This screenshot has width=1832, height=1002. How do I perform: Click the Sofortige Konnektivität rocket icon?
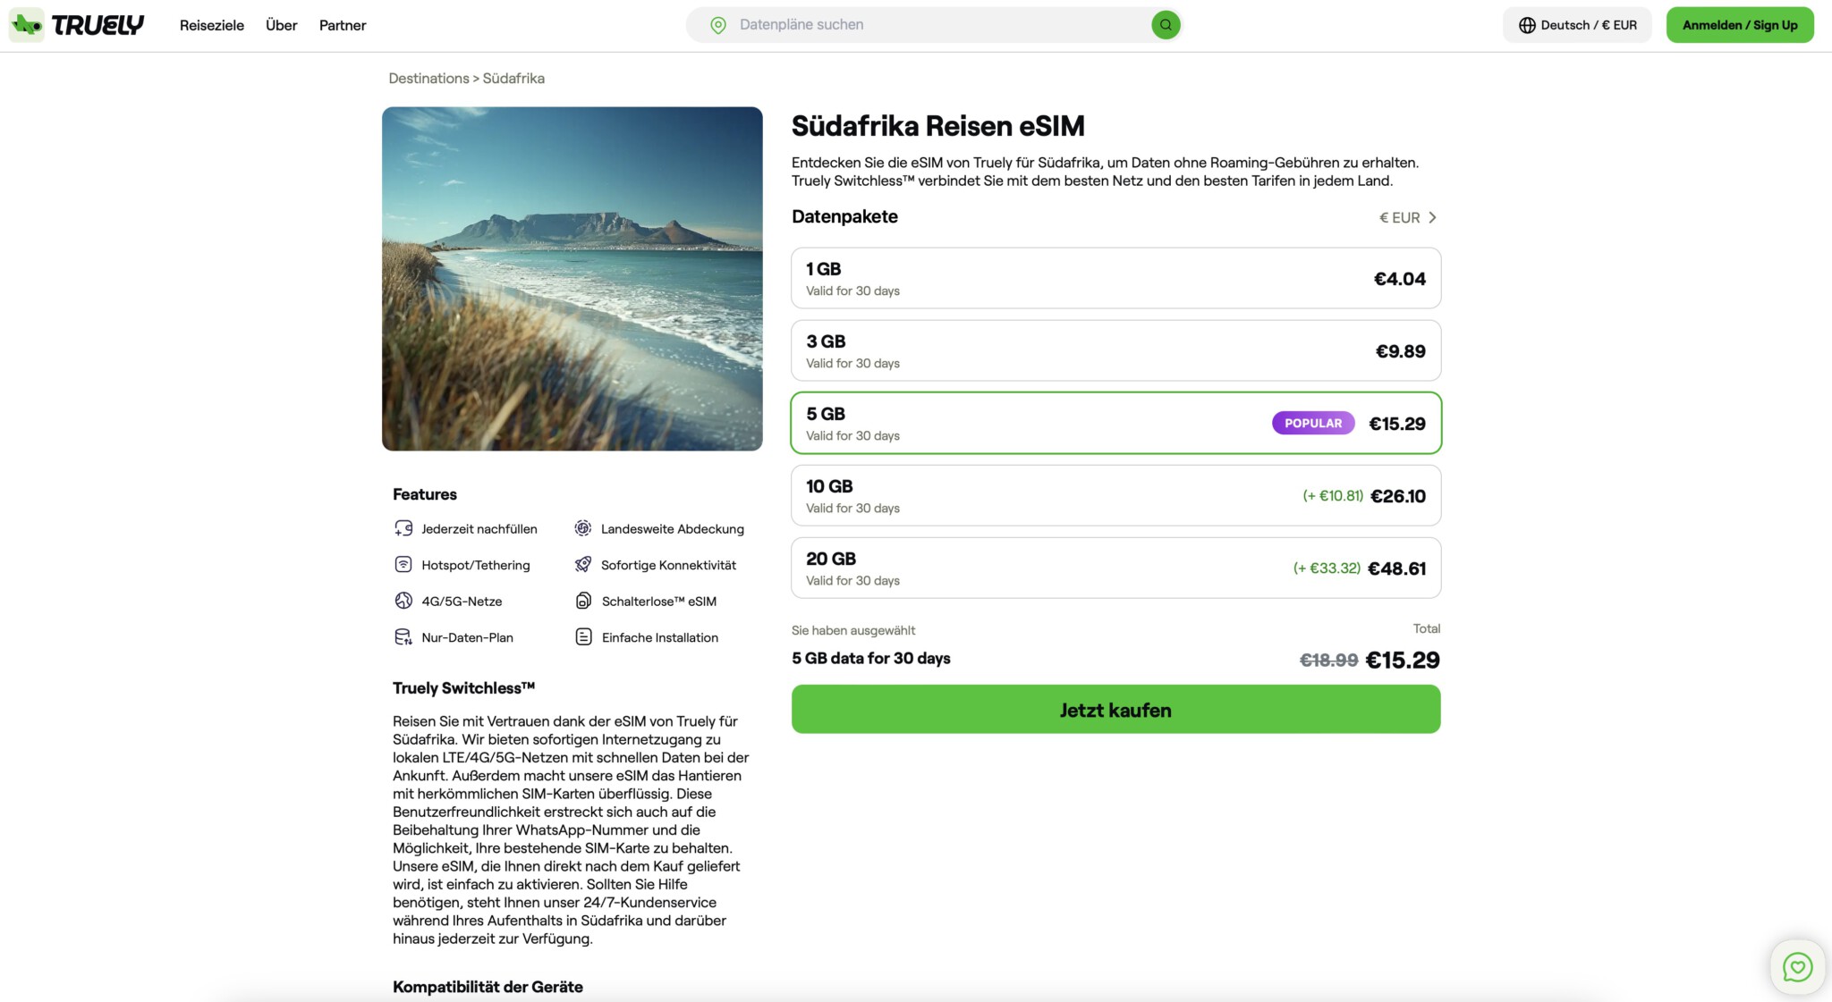point(583,565)
